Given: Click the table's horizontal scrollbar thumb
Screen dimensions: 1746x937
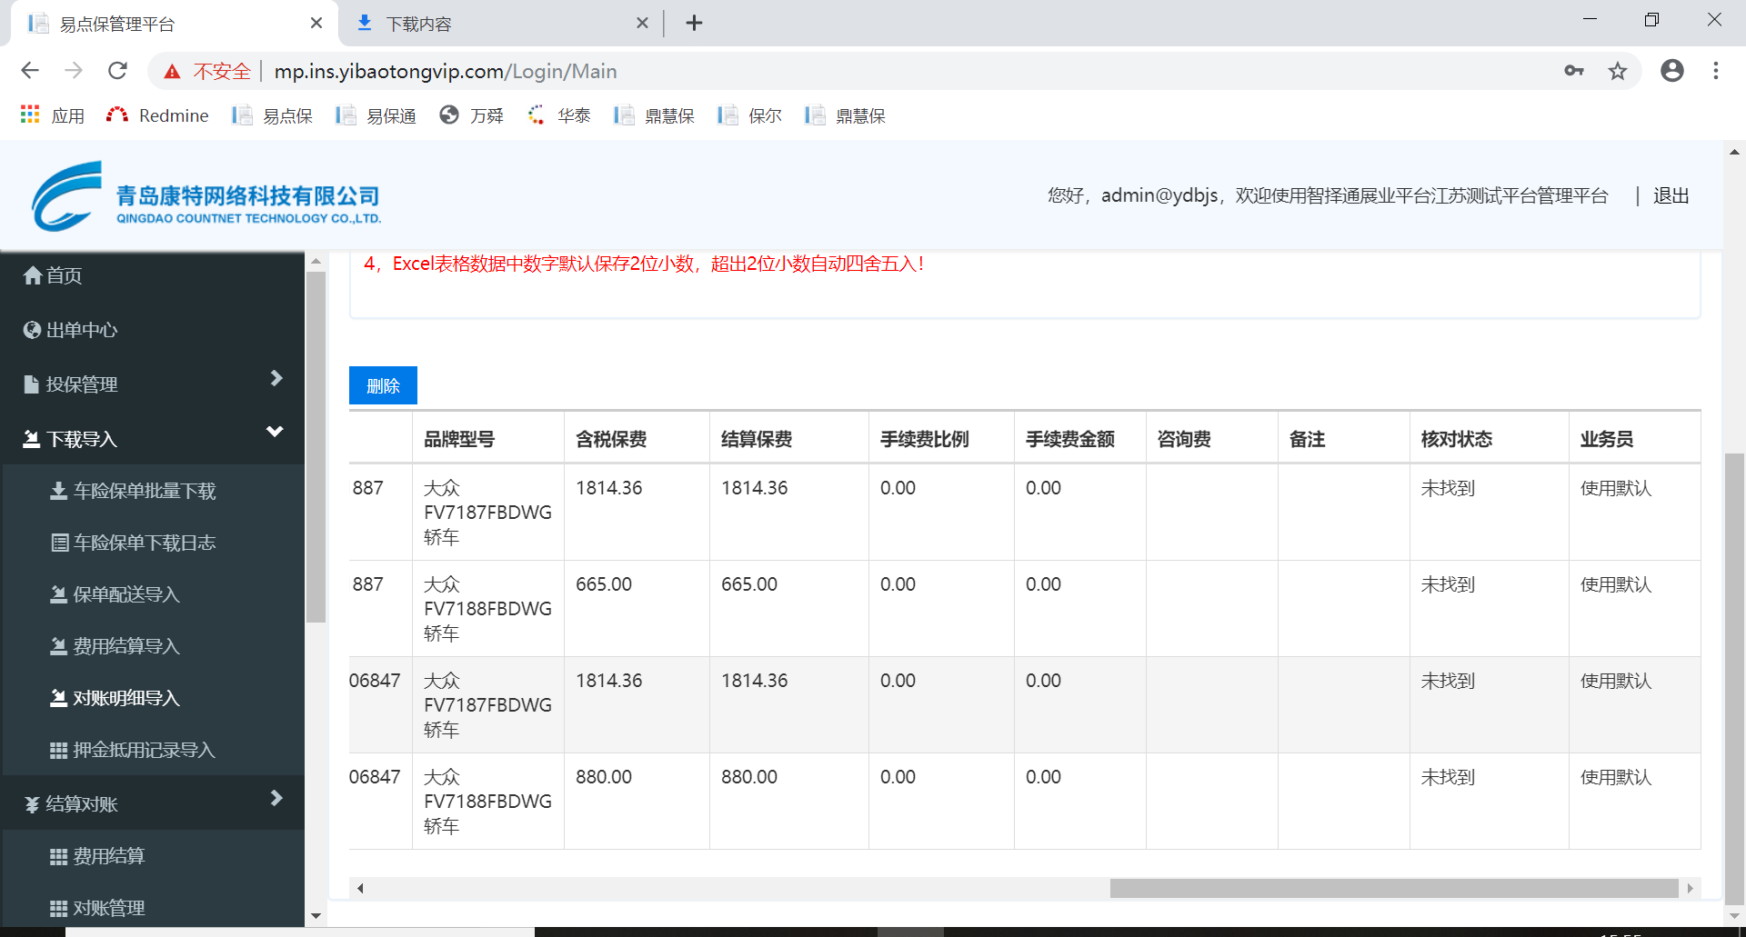Looking at the screenshot, I should coord(1393,888).
